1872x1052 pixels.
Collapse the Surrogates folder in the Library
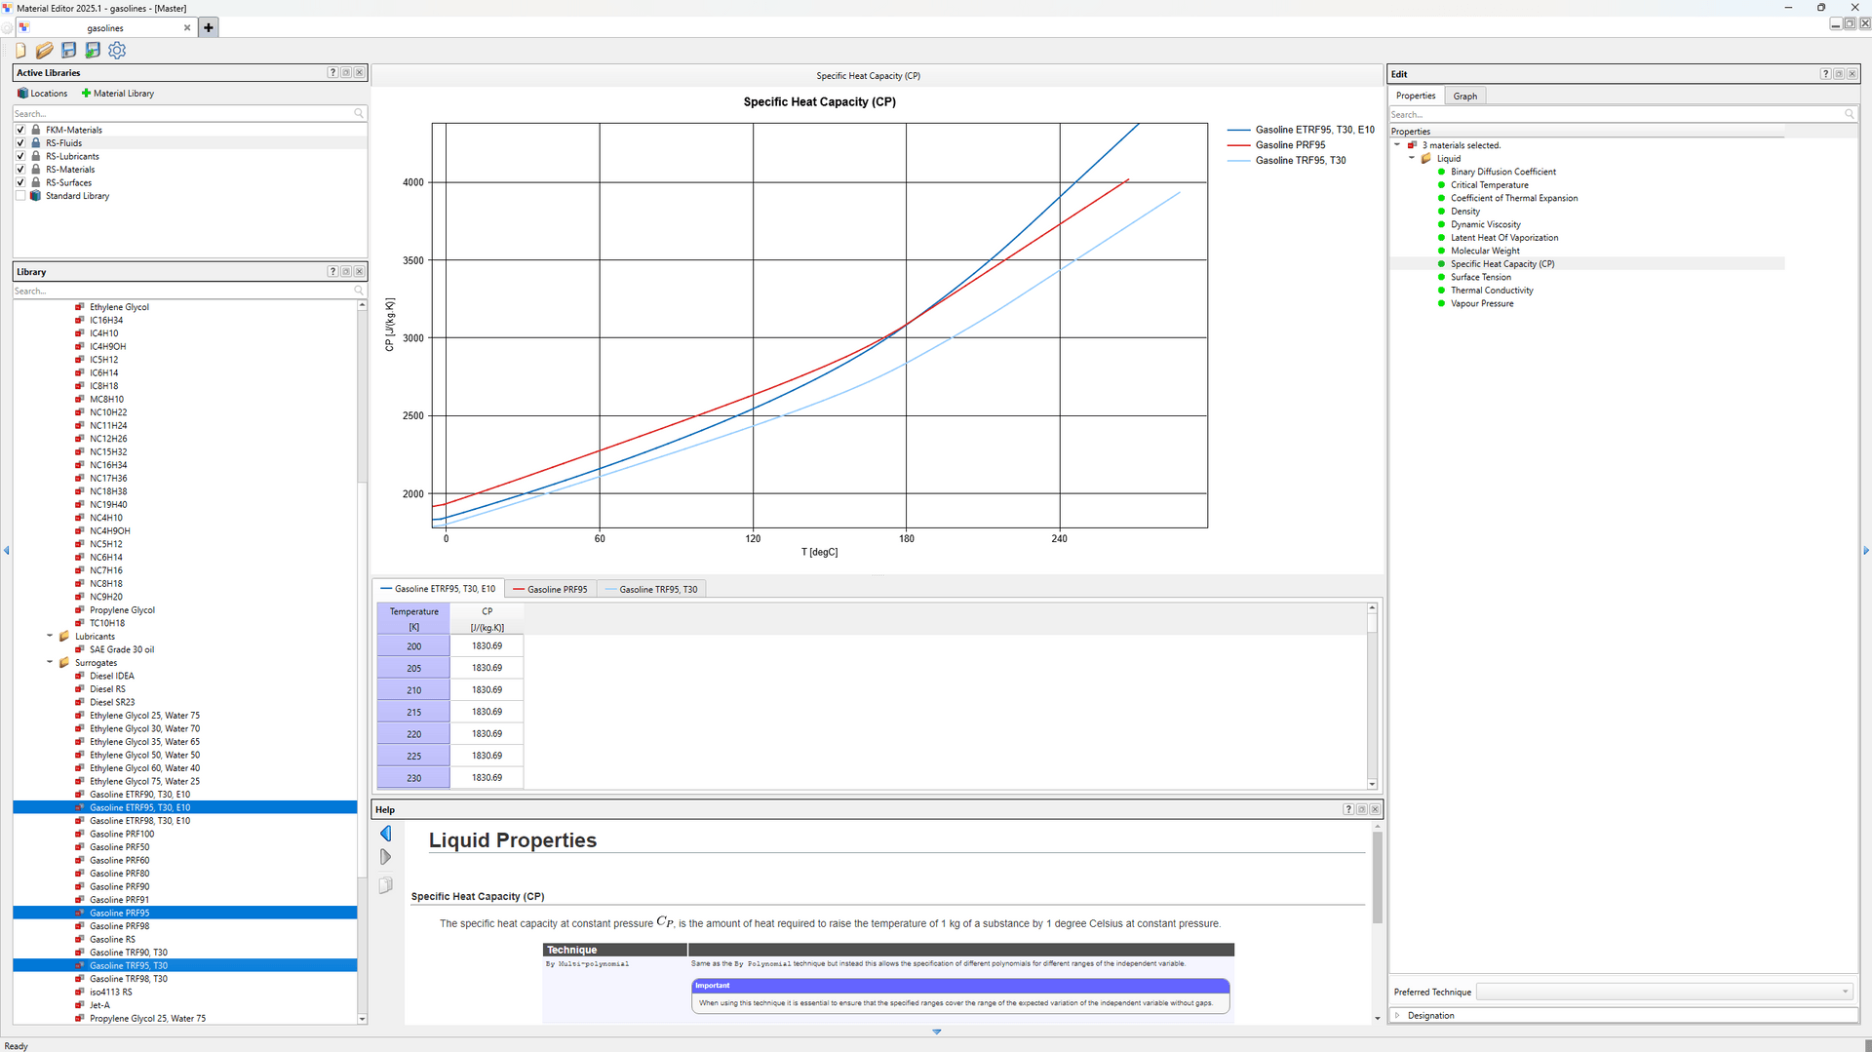click(50, 662)
